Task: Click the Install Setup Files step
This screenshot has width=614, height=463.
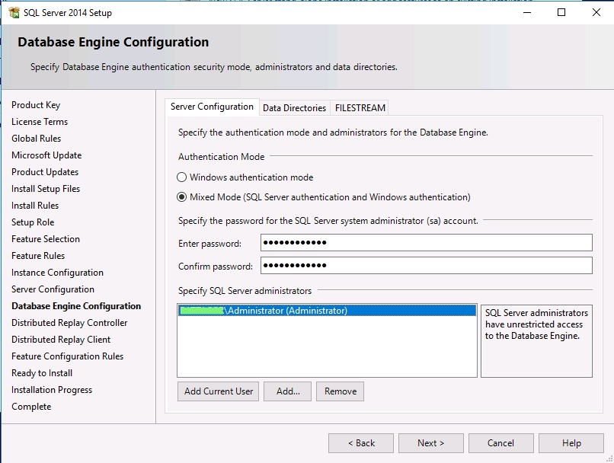Action: click(x=46, y=189)
